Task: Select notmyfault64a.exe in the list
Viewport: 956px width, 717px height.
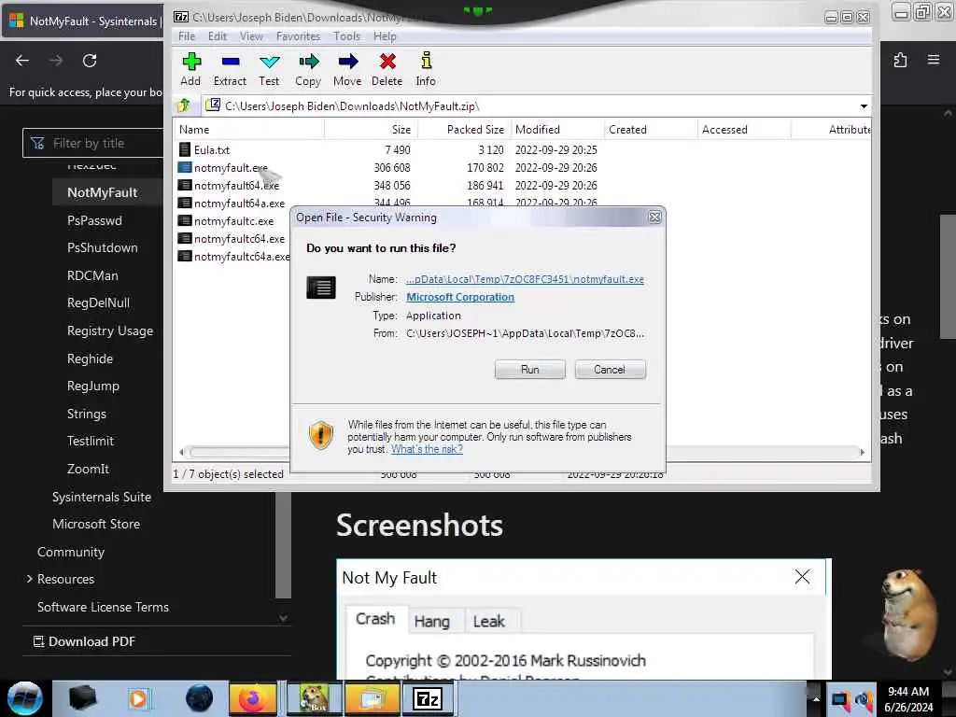Action: pos(239,203)
